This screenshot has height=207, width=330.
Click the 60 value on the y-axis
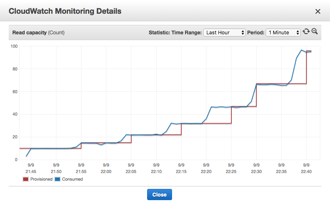[15, 92]
